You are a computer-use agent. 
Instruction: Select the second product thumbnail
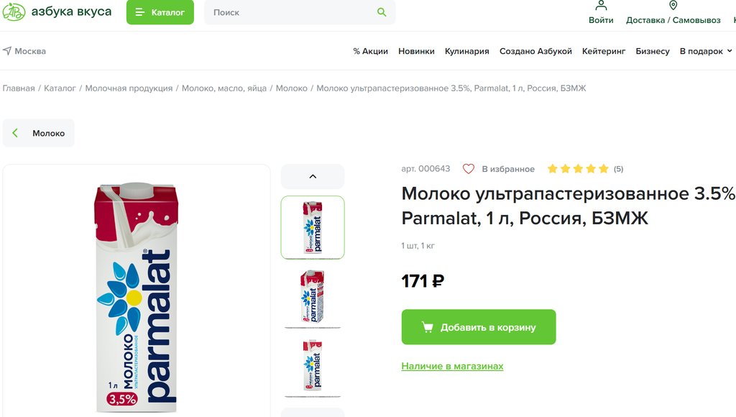[313, 295]
